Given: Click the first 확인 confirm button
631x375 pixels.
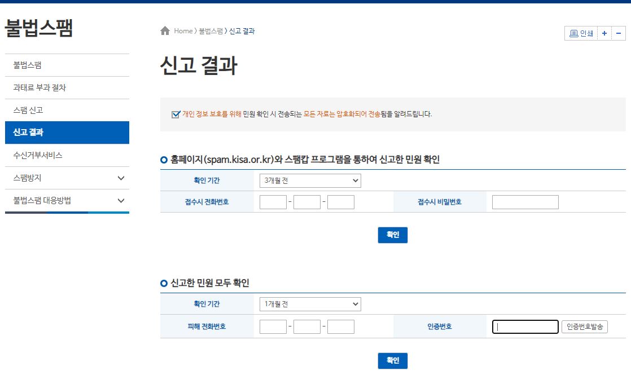Looking at the screenshot, I should (x=392, y=235).
